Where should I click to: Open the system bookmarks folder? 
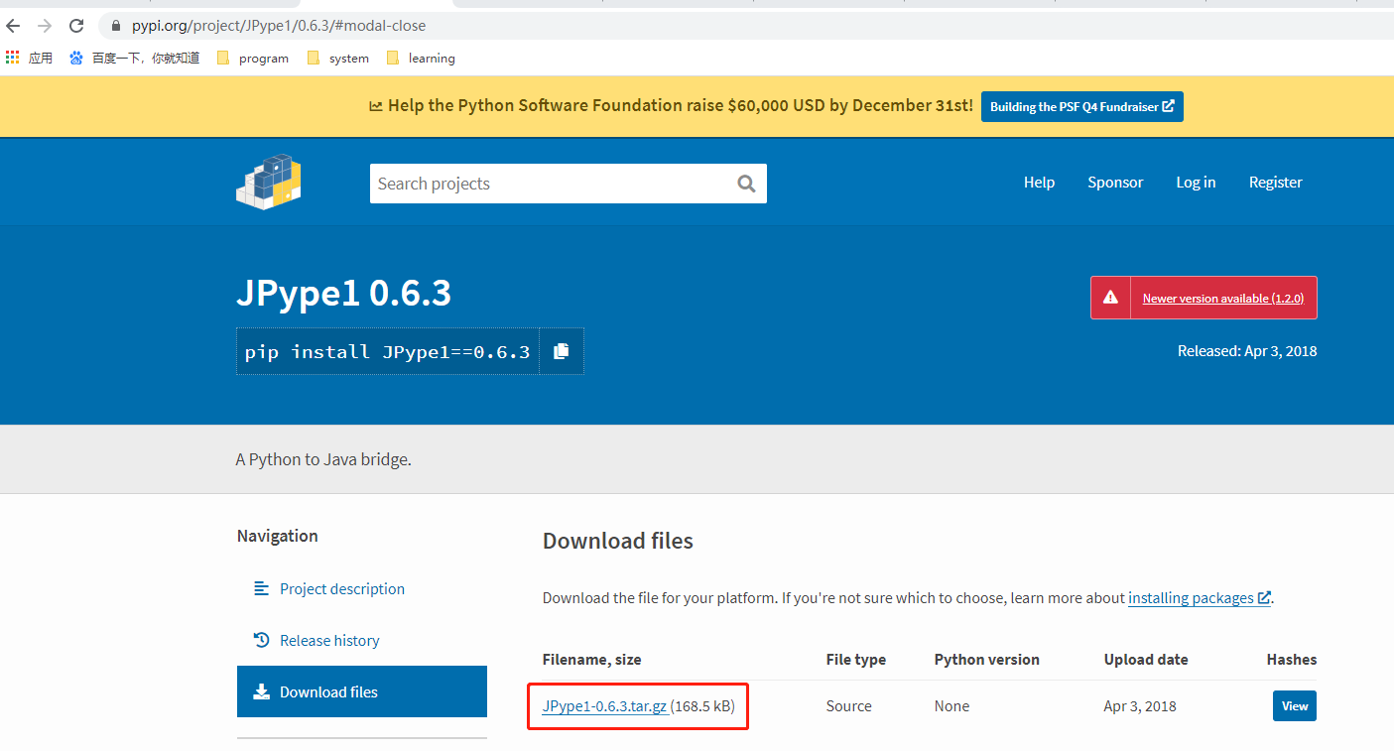[338, 59]
